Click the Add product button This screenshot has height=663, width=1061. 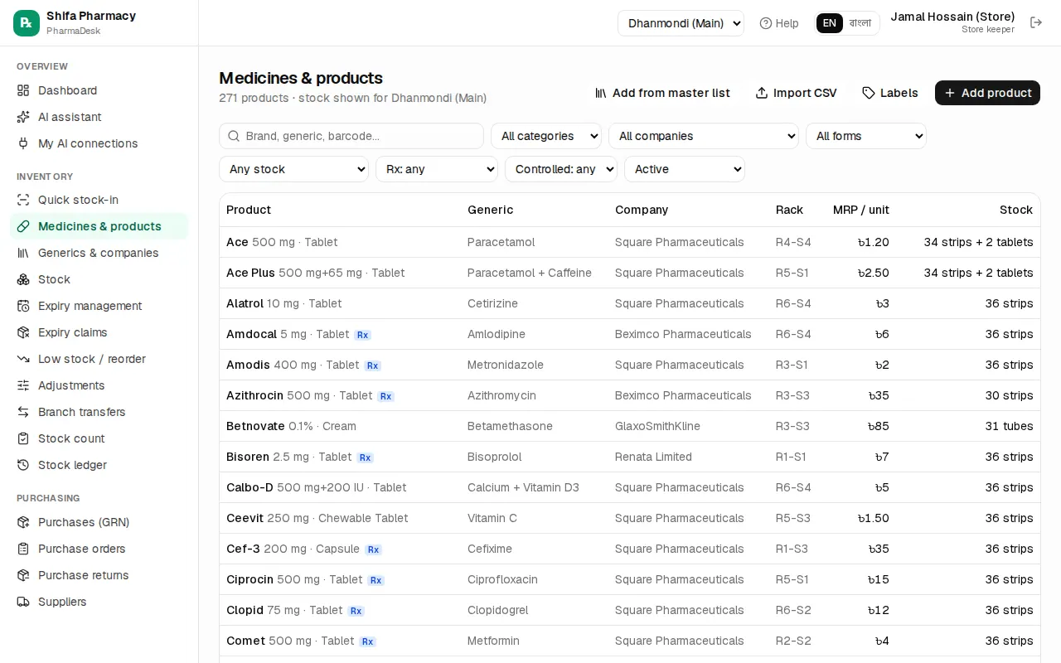[987, 93]
